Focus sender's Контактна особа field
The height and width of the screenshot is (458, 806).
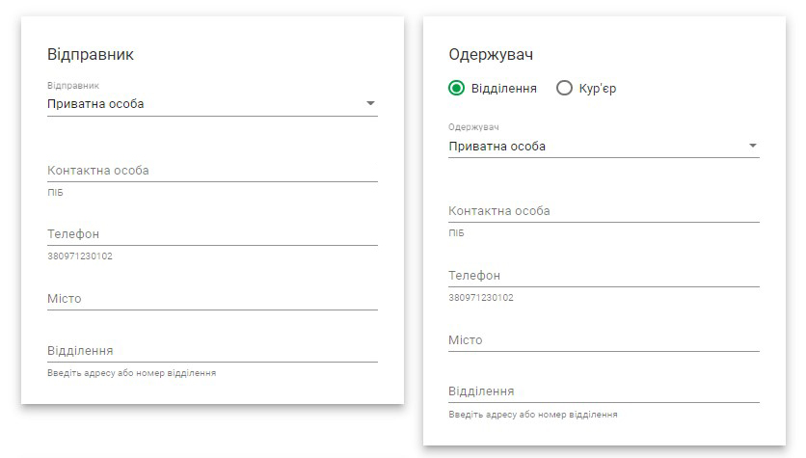coord(212,171)
